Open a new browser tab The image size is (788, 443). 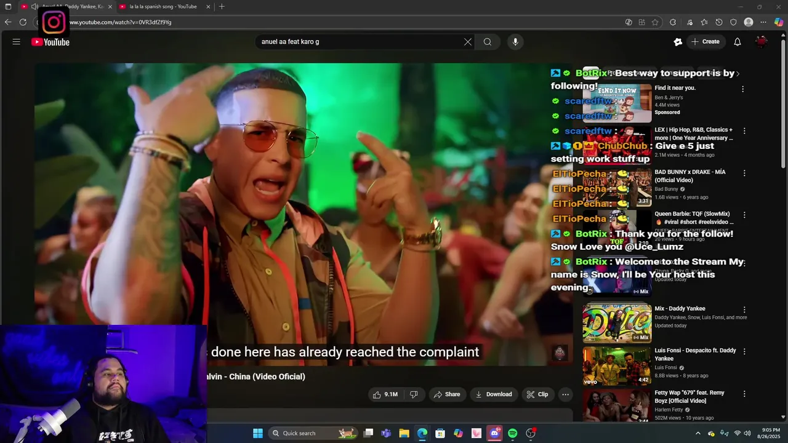pyautogui.click(x=222, y=7)
